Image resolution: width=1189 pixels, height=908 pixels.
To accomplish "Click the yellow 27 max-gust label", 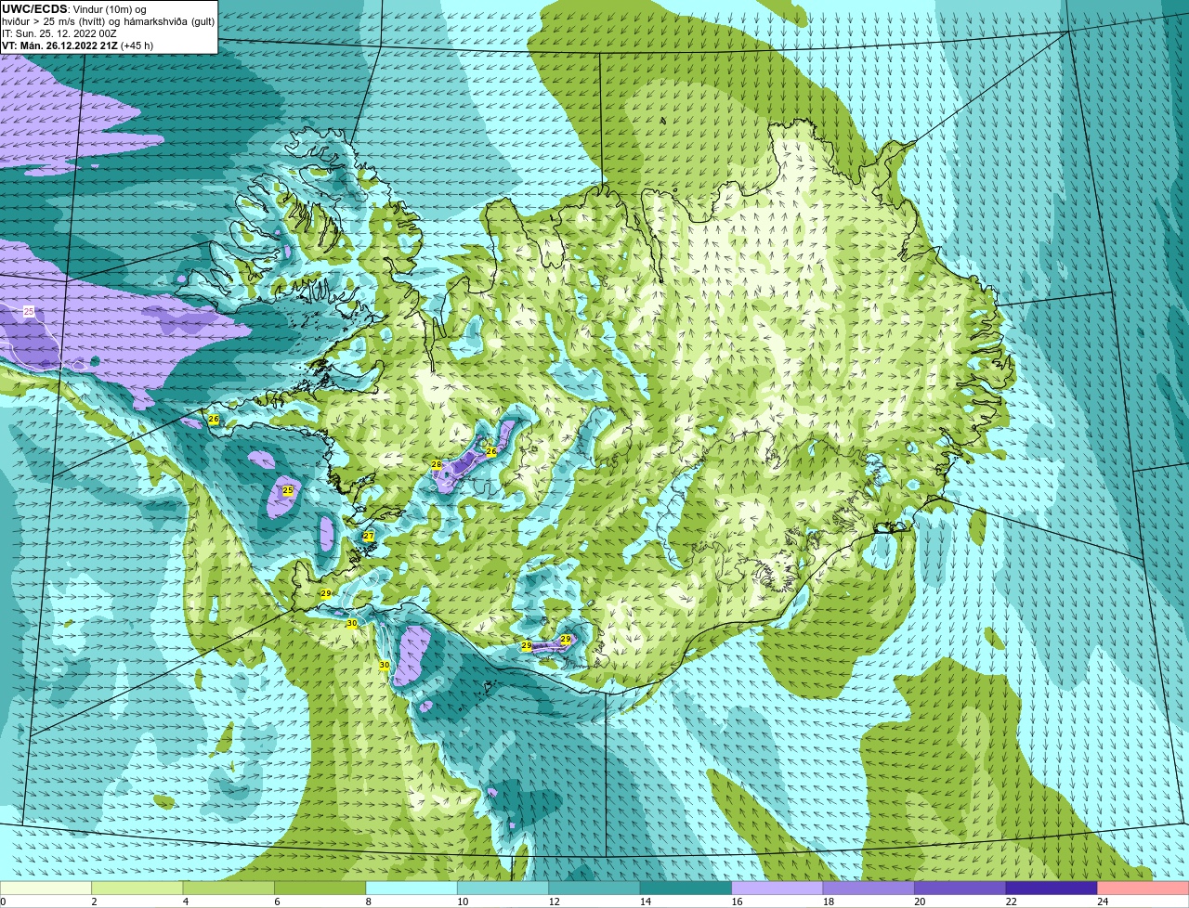I will click(368, 537).
